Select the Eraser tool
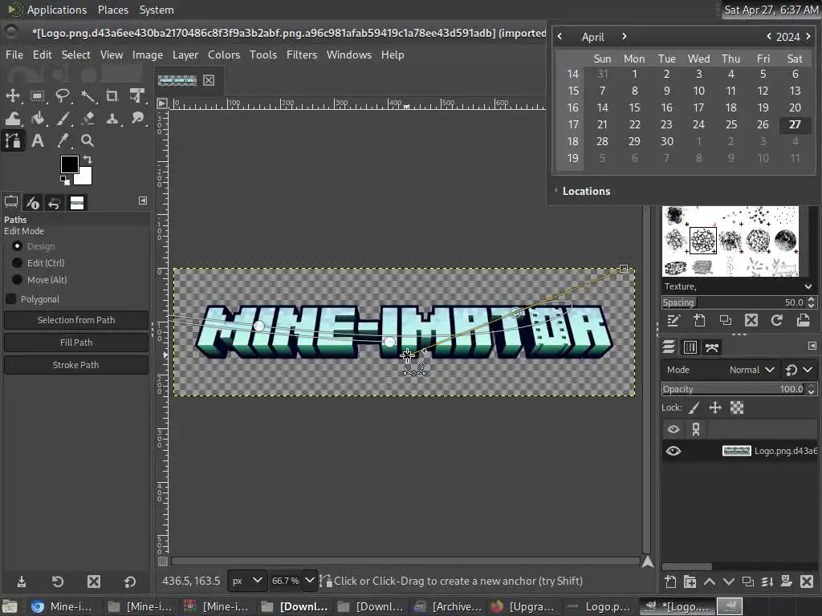 (87, 119)
